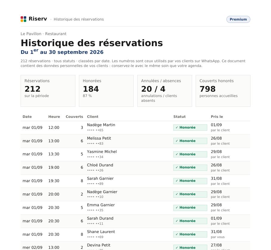Click the Statut column header
The image size is (271, 250).
click(x=179, y=117)
